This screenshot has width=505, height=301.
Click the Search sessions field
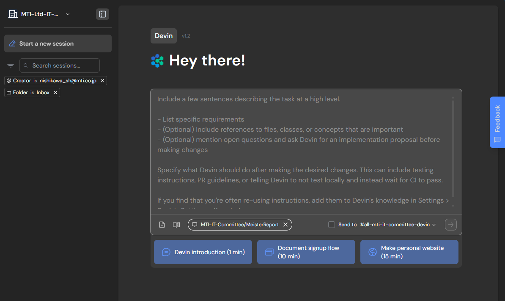pos(60,65)
